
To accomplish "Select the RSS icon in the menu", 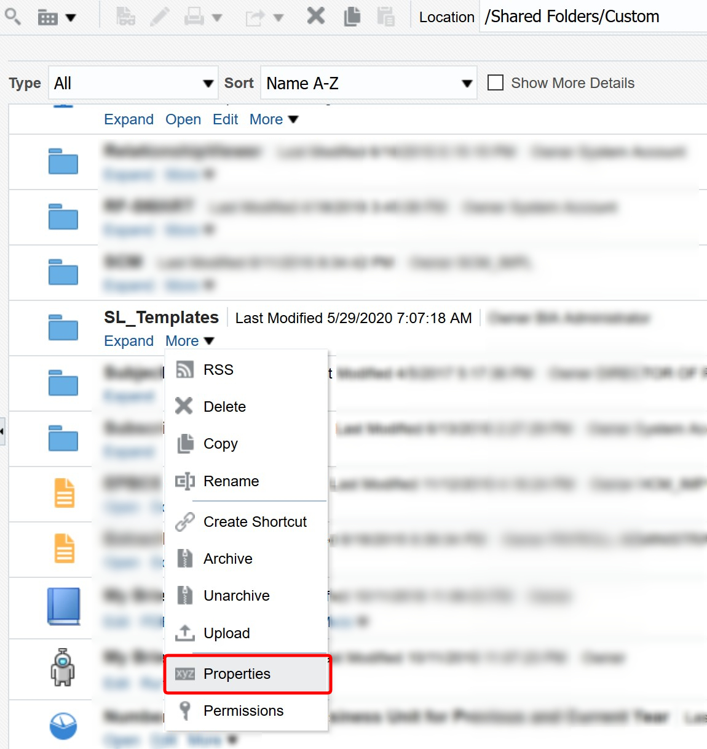I will pyautogui.click(x=184, y=369).
